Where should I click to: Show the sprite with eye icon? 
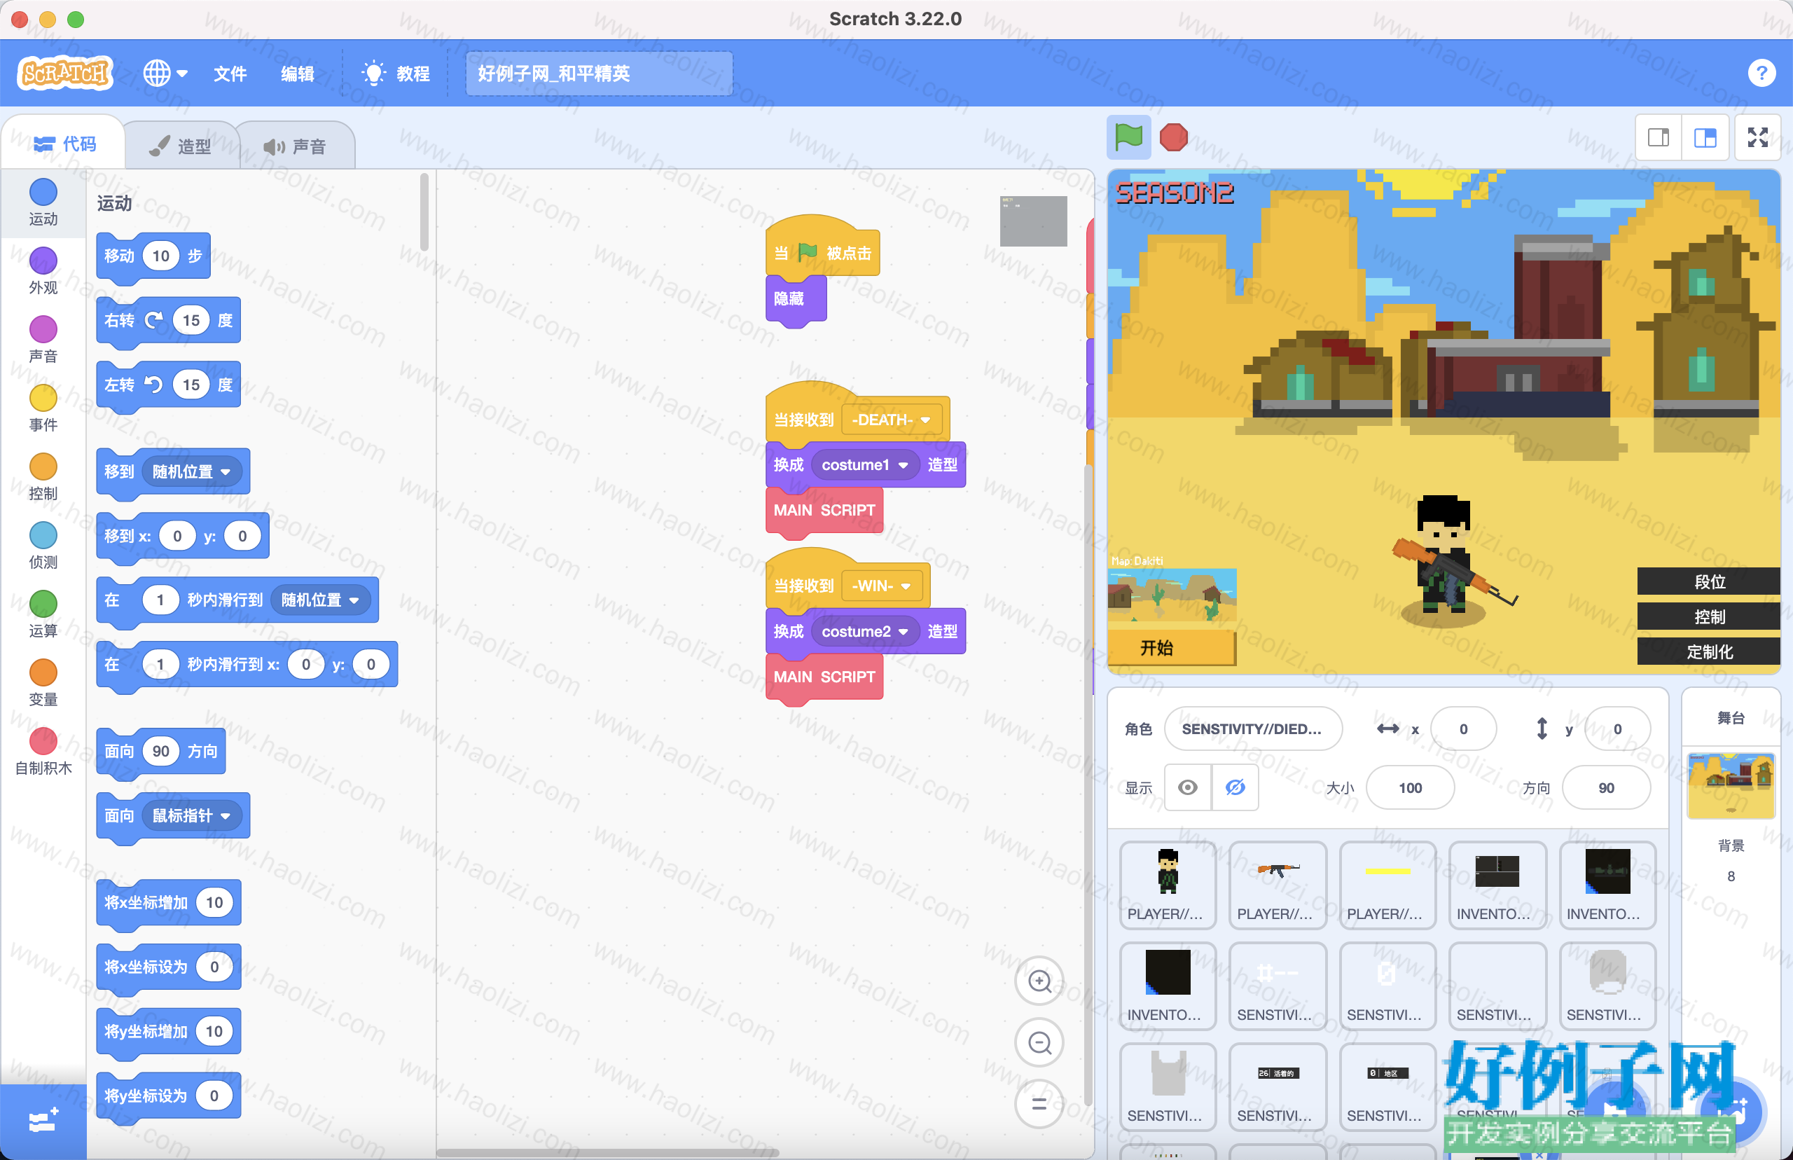[1188, 787]
